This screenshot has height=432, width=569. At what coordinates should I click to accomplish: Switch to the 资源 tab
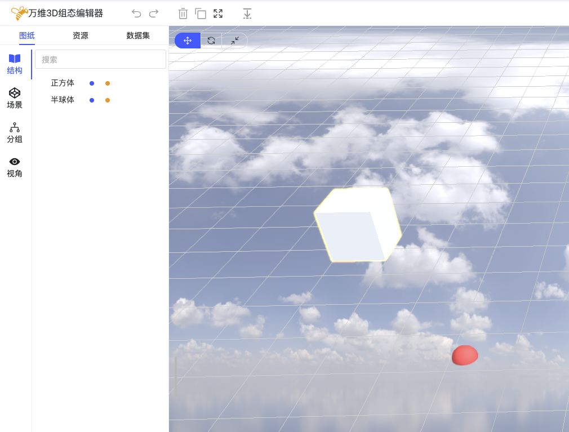[81, 35]
